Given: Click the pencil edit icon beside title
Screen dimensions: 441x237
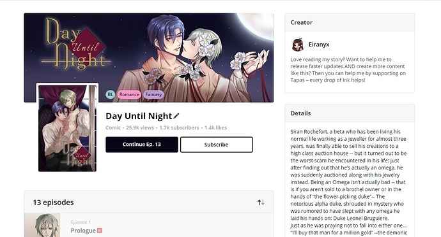Looking at the screenshot, I should point(176,116).
